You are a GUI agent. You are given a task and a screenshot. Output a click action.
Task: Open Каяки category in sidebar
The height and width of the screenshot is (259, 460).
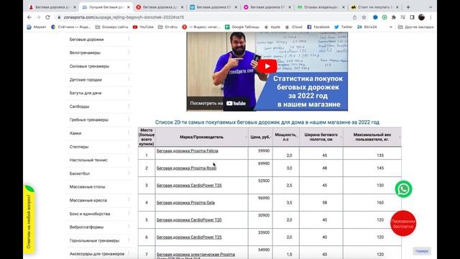click(75, 133)
